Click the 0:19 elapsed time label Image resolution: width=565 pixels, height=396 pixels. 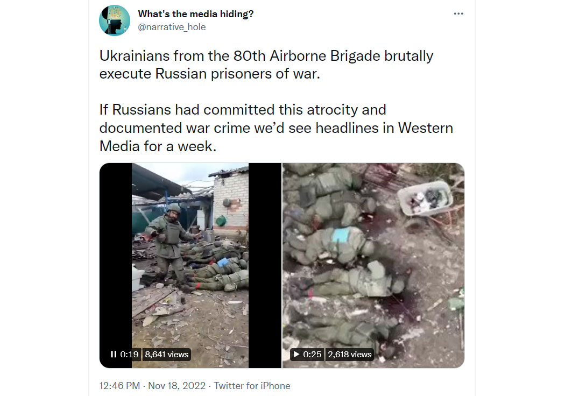coord(129,354)
